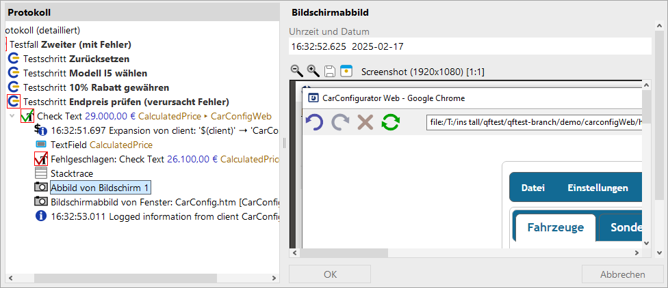Click the green reload icon in browser
Viewport: 668px width, 288px height.
pos(391,122)
